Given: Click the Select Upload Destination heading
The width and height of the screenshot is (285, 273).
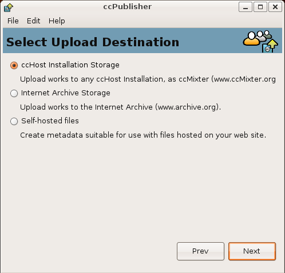Looking at the screenshot, I should 93,42.
